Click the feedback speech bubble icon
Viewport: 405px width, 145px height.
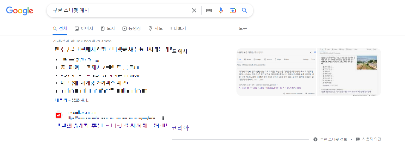(x=358, y=139)
